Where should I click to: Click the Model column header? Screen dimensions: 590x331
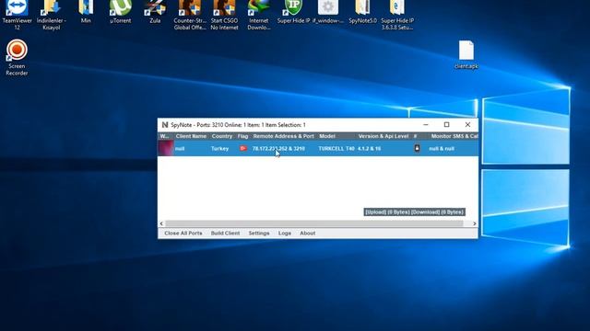[x=327, y=136]
